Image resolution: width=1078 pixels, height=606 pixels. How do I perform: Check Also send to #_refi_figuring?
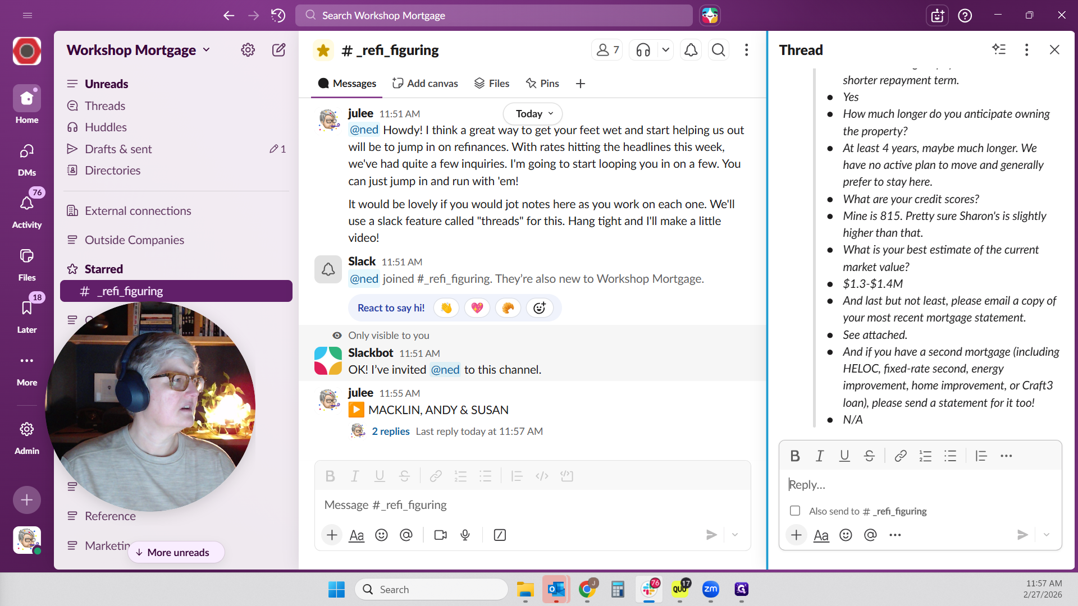click(795, 511)
